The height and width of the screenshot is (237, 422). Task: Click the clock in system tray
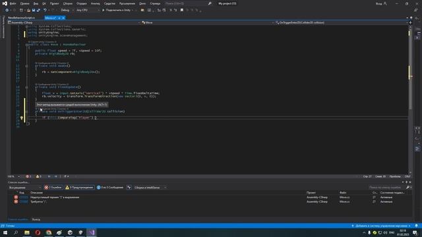tap(403, 232)
